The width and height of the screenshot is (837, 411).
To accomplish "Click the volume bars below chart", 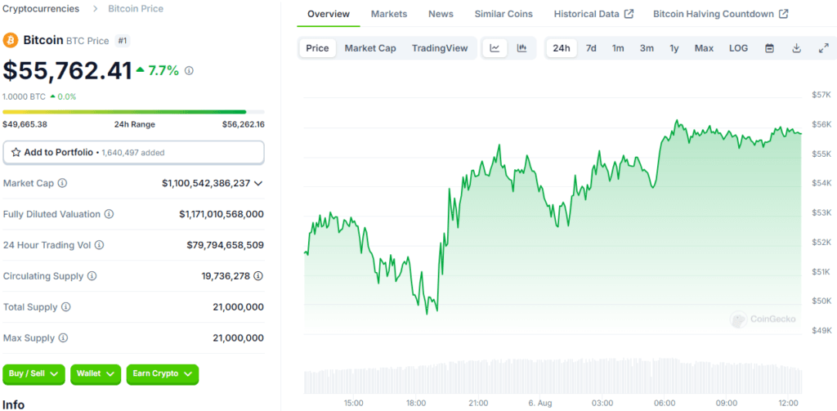I will pyautogui.click(x=553, y=376).
